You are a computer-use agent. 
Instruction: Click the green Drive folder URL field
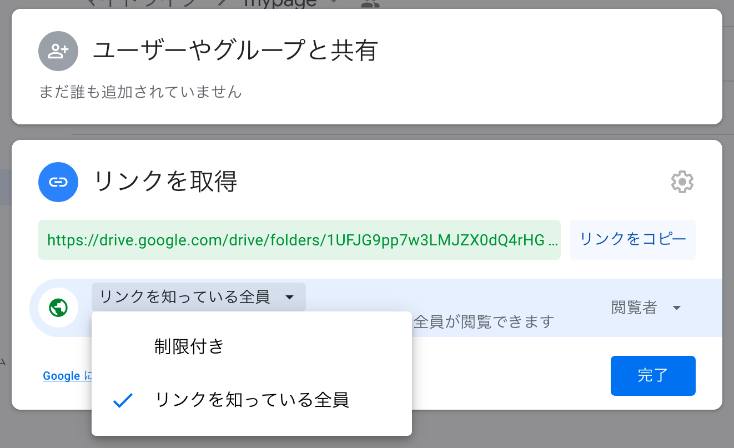tap(299, 240)
